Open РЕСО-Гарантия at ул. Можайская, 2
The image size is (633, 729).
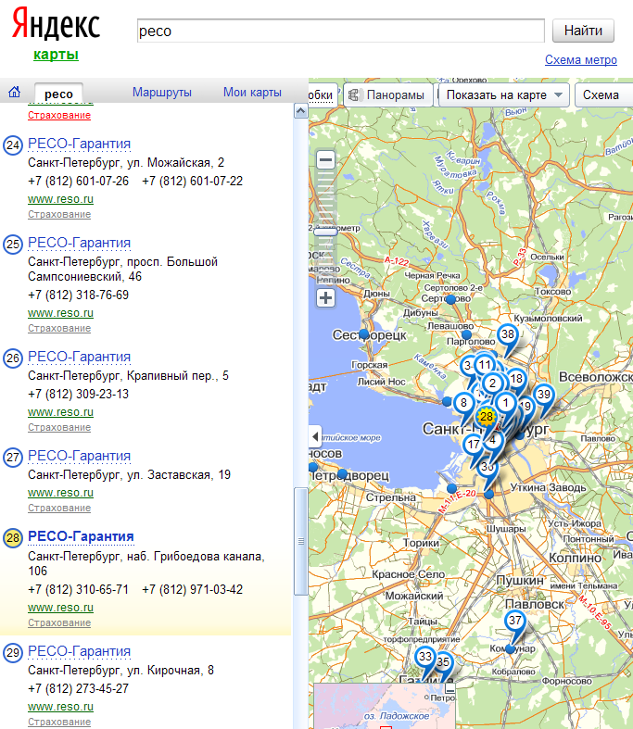[79, 144]
